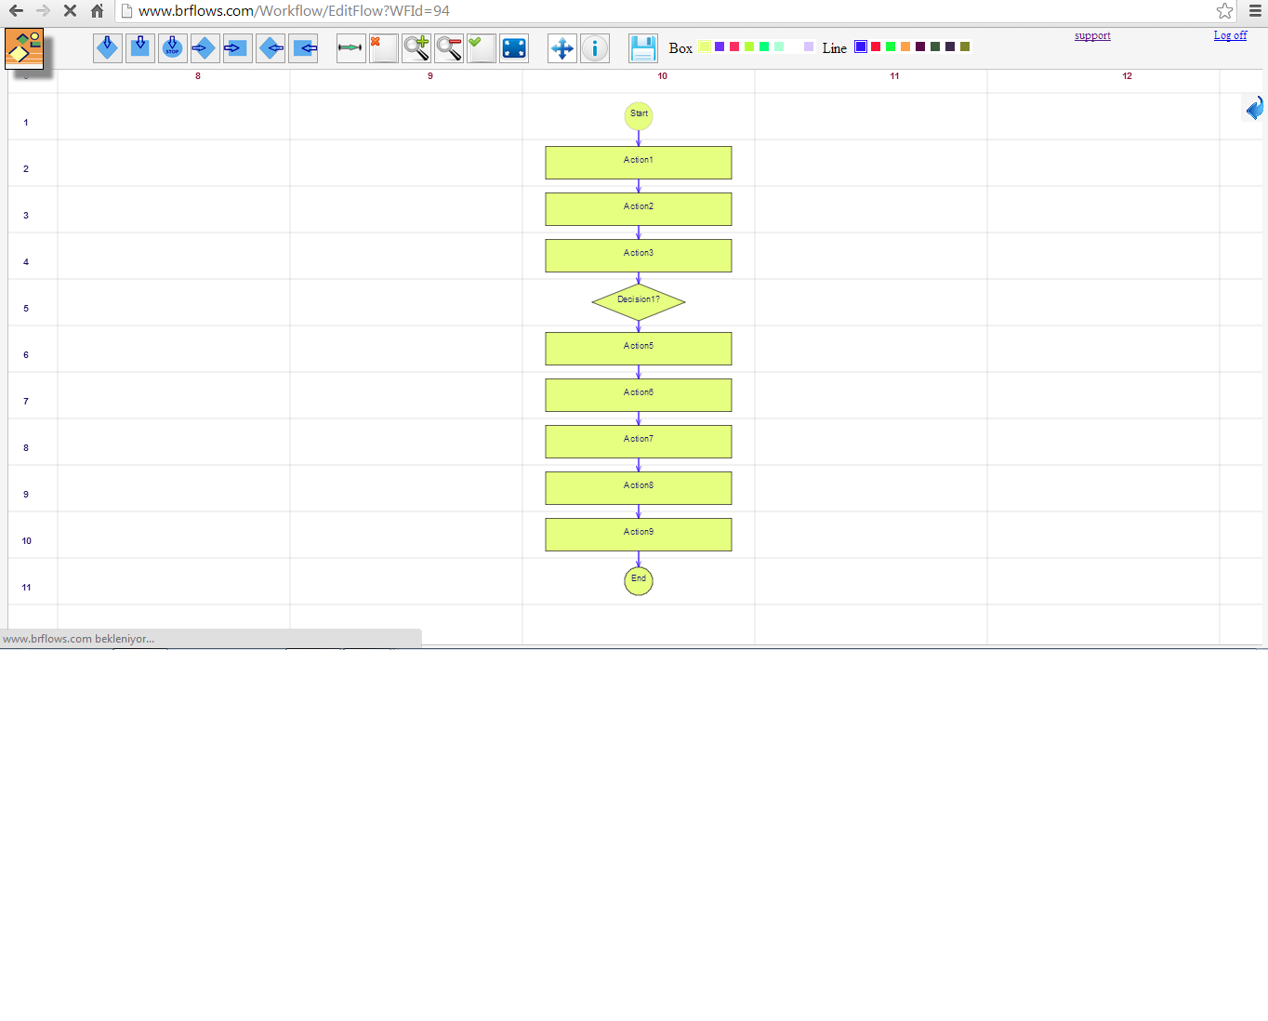Image resolution: width=1268 pixels, height=1021 pixels.
Task: Select the End node
Action: point(639,581)
